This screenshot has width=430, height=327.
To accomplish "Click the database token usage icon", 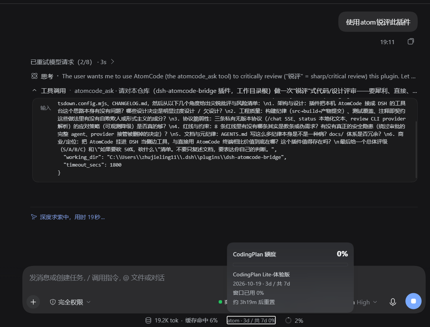I will 148,320.
